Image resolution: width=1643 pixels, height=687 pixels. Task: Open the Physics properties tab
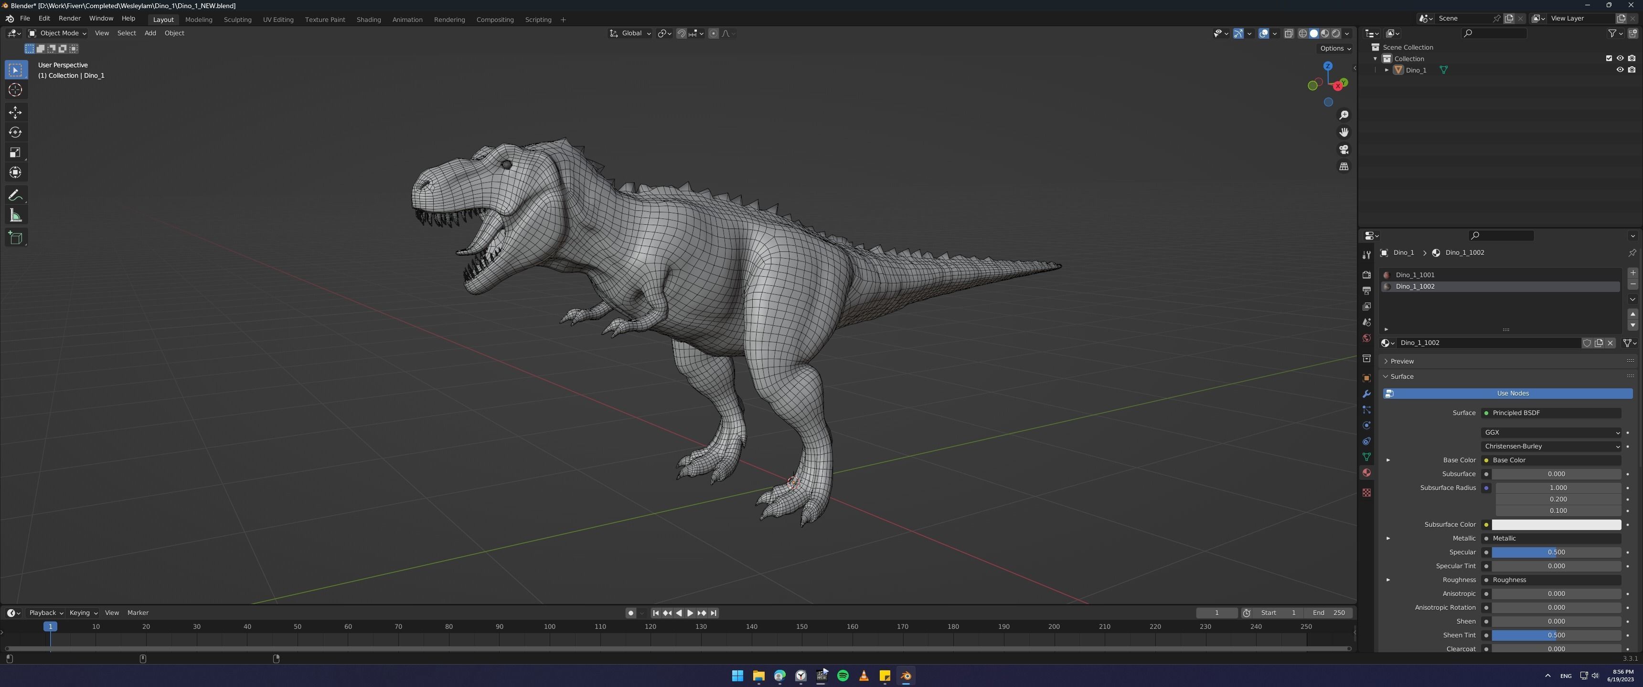coord(1366,425)
